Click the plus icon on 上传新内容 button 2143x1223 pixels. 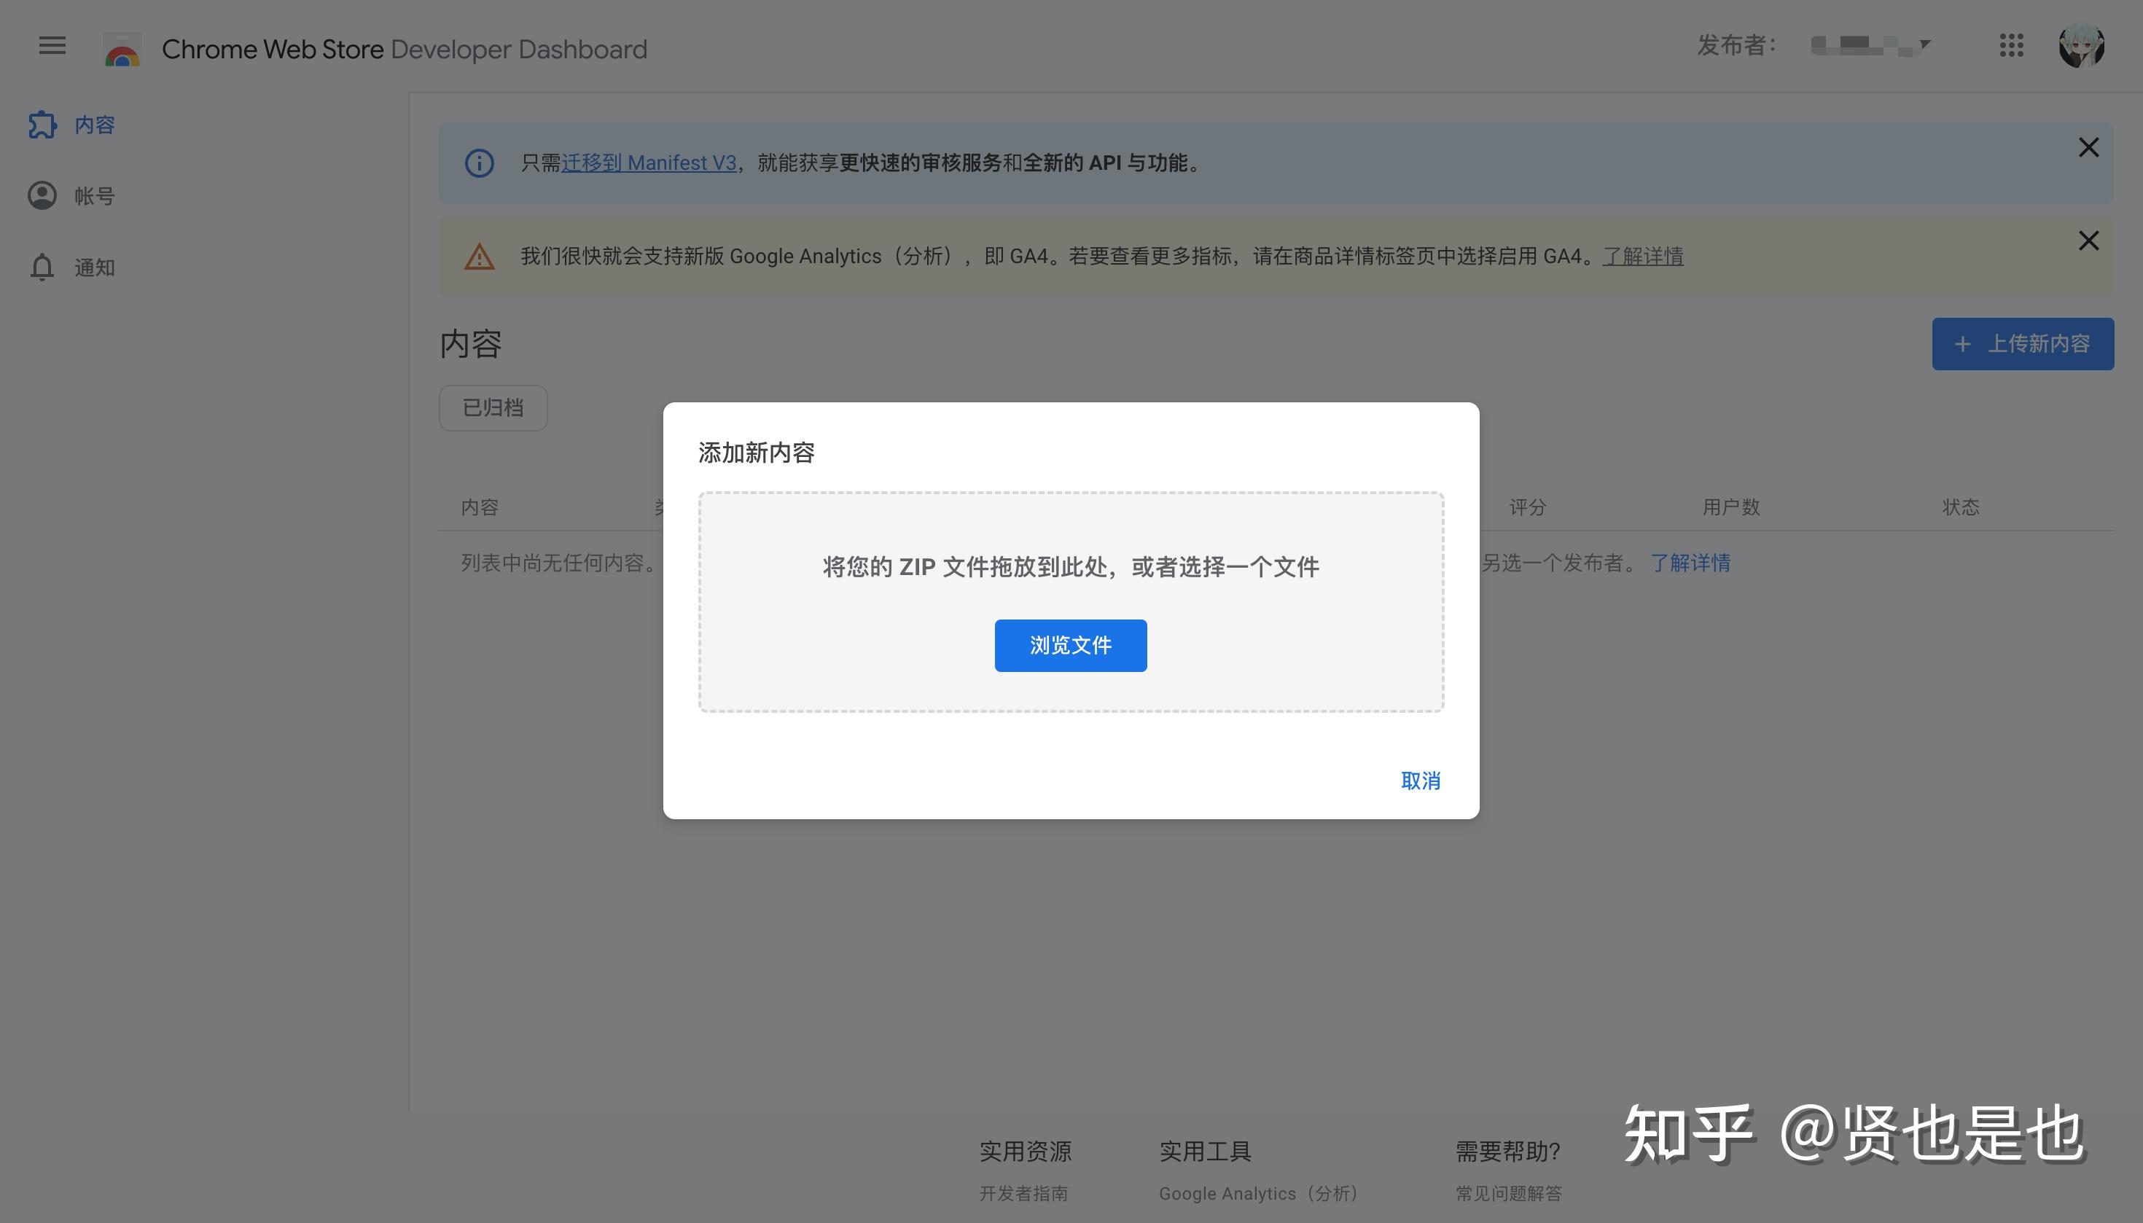[x=1962, y=343]
